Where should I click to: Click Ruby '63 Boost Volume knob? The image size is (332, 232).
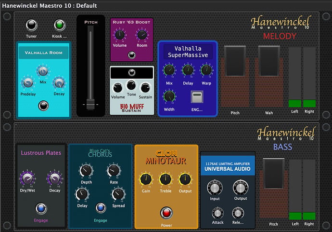pyautogui.click(x=120, y=35)
